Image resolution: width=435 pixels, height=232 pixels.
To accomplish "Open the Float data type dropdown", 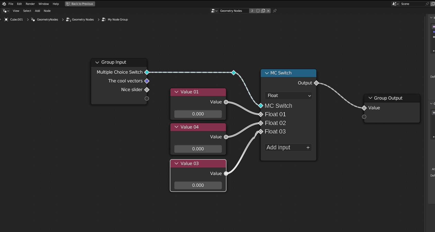I will [x=288, y=95].
